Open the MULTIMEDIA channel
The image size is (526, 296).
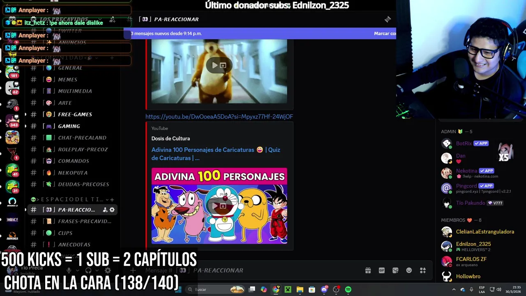[x=72, y=91]
